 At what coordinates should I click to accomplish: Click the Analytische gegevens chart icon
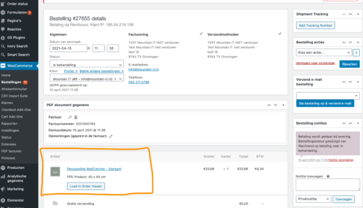[3, 176]
